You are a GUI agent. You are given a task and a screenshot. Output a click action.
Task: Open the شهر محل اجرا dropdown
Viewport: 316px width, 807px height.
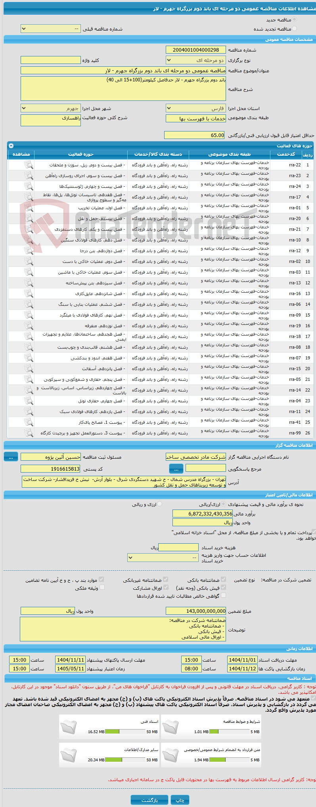[50, 108]
